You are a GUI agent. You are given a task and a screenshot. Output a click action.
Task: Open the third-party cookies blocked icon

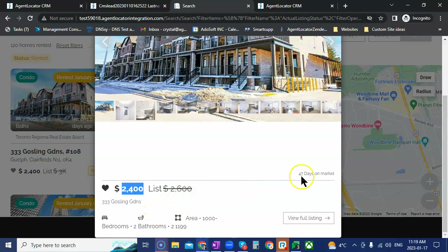[370, 18]
